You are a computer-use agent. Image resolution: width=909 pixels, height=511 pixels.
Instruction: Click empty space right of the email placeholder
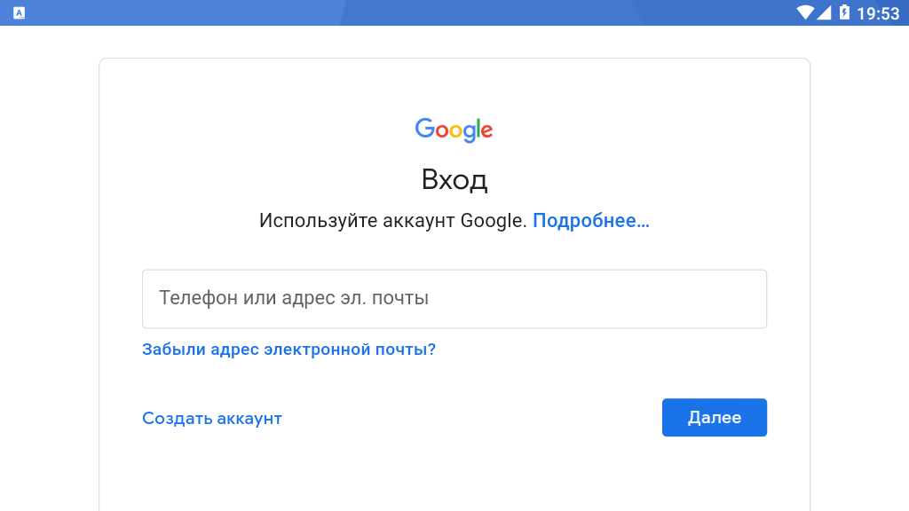pos(597,299)
